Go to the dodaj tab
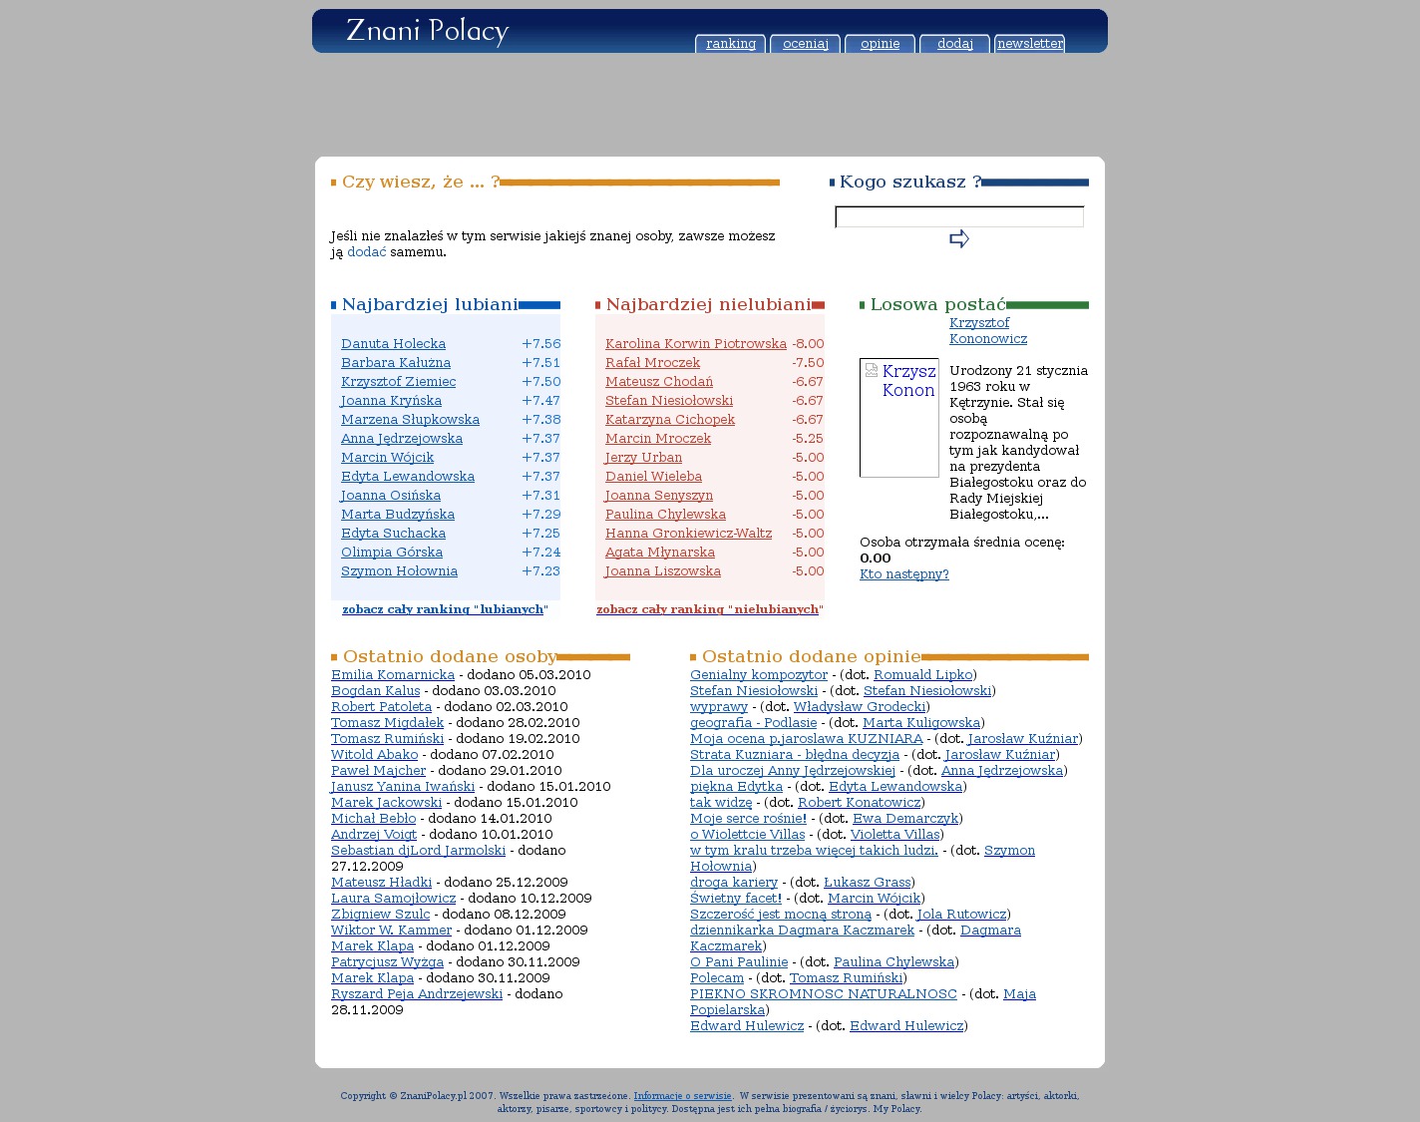 (954, 44)
